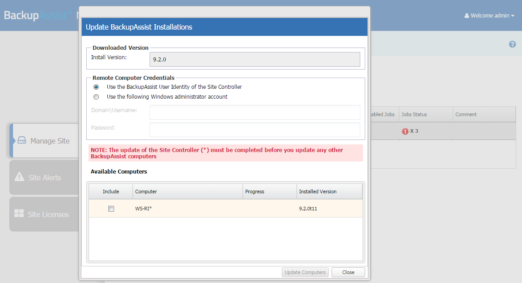This screenshot has height=283, width=522.
Task: Click the red Site Controller update note
Action: [x=226, y=153]
